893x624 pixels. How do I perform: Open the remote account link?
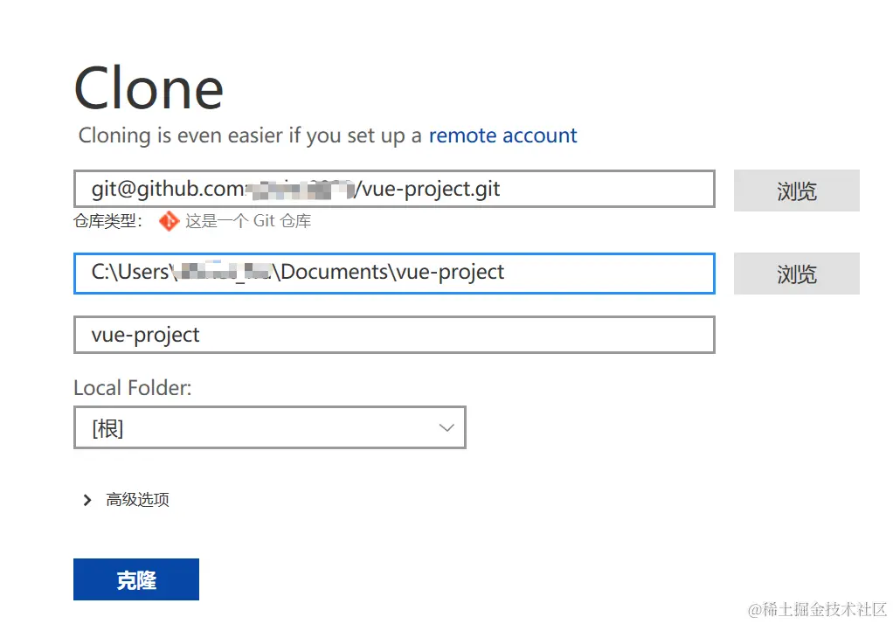click(502, 135)
